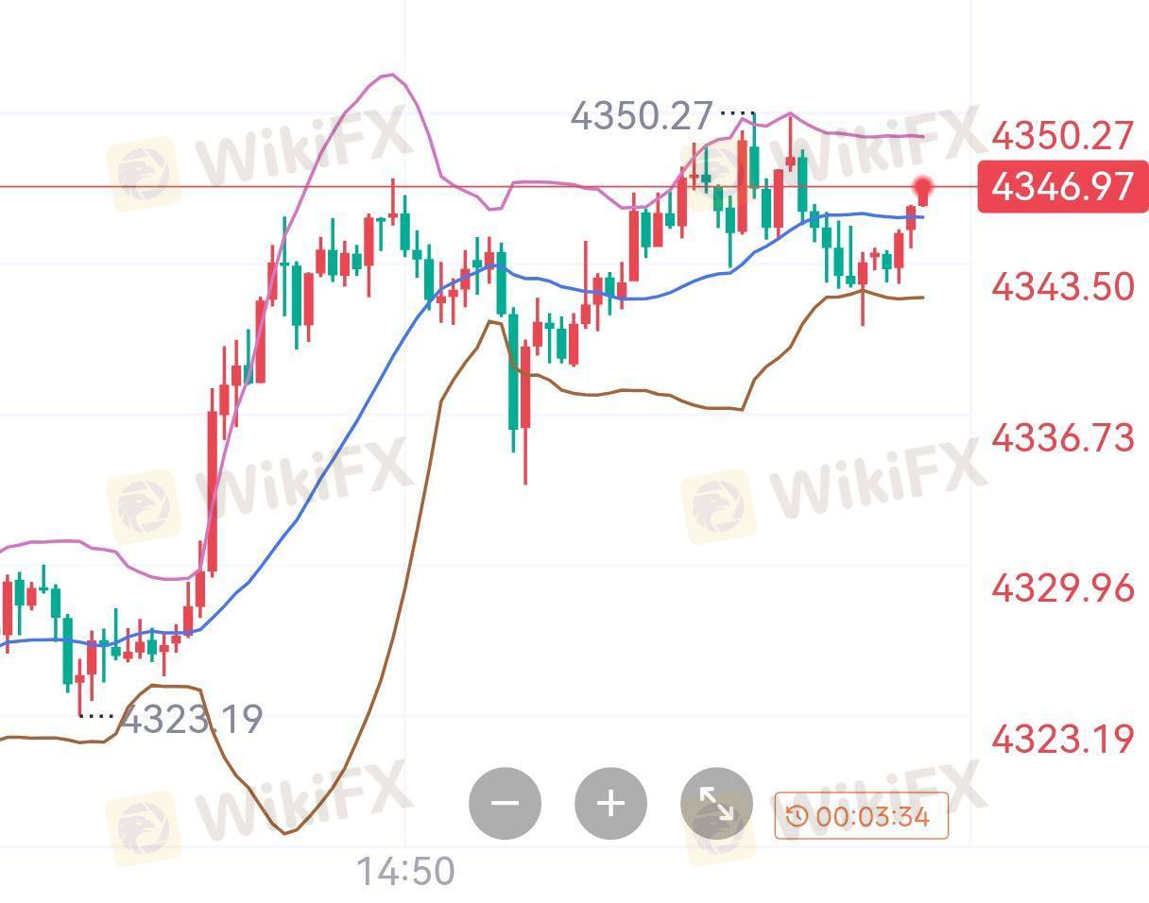This screenshot has width=1149, height=903.
Task: Click the 4329.96 price axis label
Action: 1062,588
